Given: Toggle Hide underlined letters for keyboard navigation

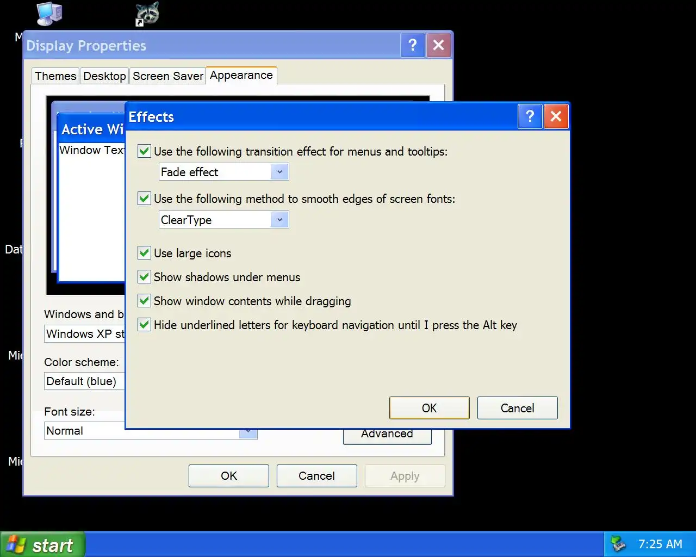Looking at the screenshot, I should [144, 325].
